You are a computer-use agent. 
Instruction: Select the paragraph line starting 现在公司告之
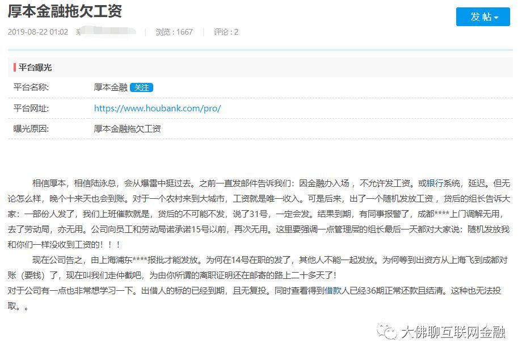click(x=270, y=260)
